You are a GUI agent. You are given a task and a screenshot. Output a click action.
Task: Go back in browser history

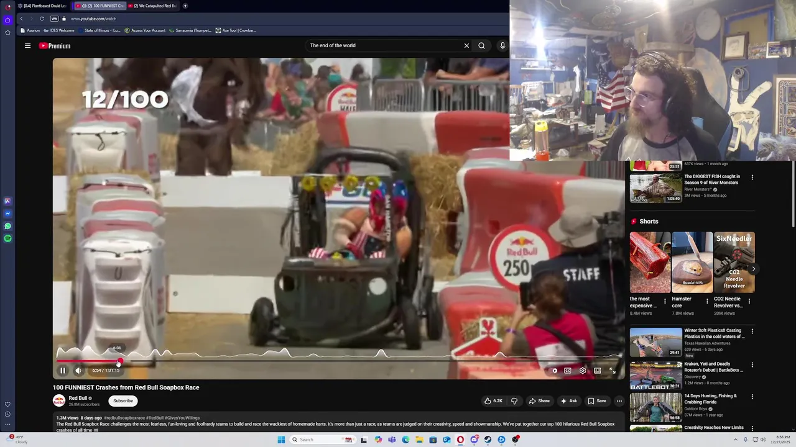[x=21, y=19]
